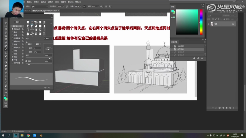The image size is (246, 138).
Task: Select the Type tool
Action: pyautogui.click(x=6, y=75)
